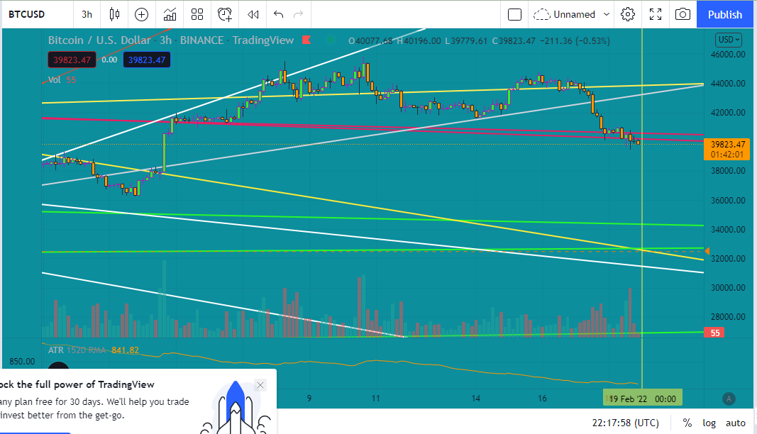This screenshot has height=434, width=757.
Task: Click the 11 date label on time axis
Action: point(375,399)
